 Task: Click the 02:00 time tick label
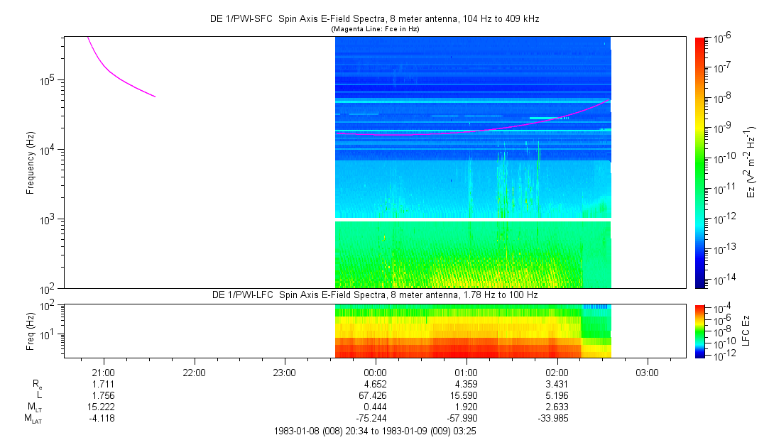coord(557,372)
